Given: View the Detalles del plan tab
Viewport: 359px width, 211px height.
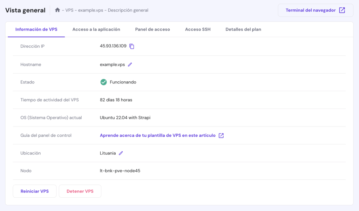Looking at the screenshot, I should (243, 29).
